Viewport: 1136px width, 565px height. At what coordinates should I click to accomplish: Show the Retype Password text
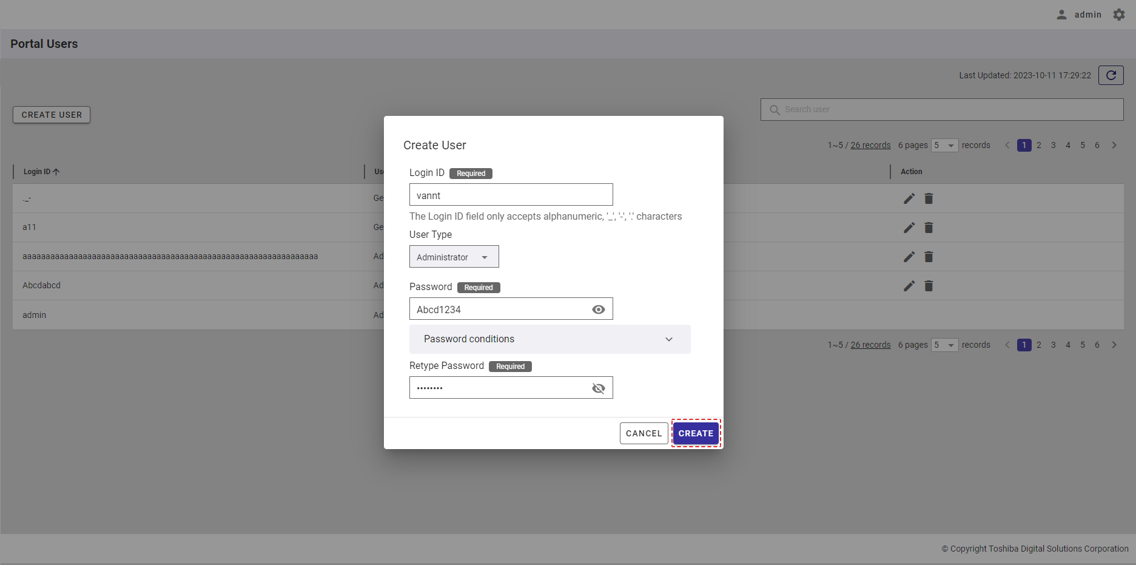tap(598, 388)
